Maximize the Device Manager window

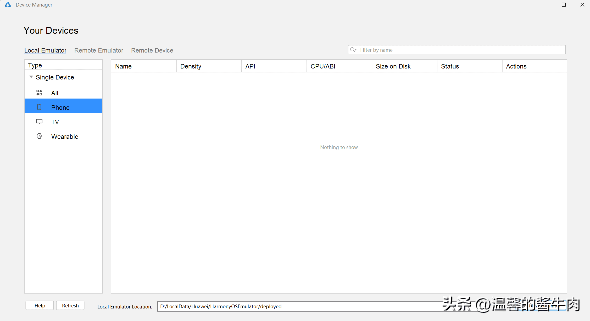[x=564, y=5]
